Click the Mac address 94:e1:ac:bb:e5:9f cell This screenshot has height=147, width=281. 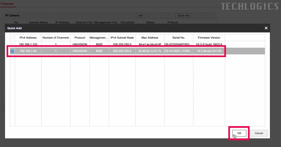tap(150, 44)
